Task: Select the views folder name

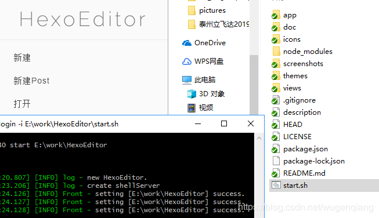Action: tap(292, 88)
